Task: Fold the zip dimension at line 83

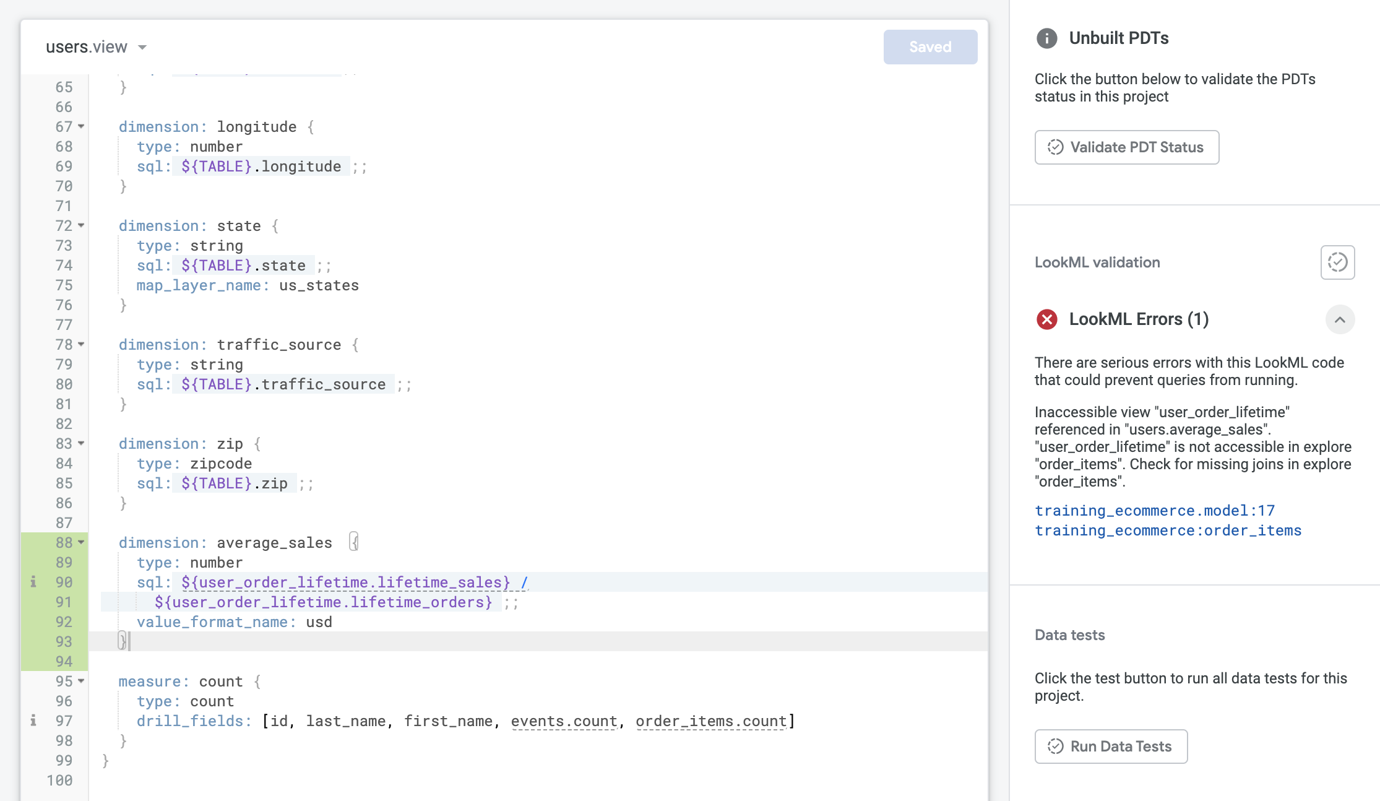Action: [x=81, y=443]
